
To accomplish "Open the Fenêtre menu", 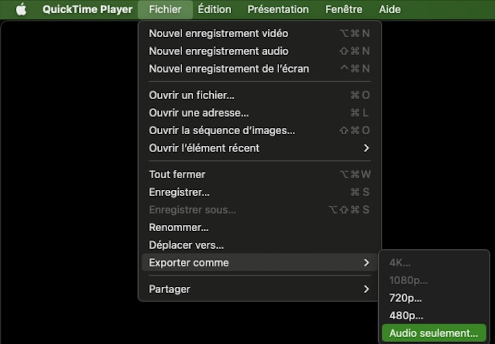I will tap(344, 10).
